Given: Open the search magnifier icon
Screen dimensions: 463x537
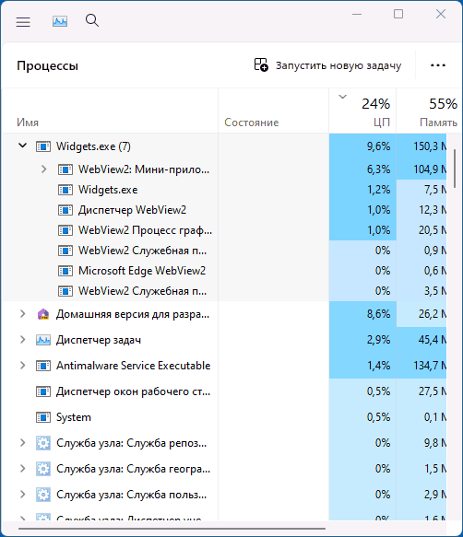Looking at the screenshot, I should pyautogui.click(x=92, y=20).
